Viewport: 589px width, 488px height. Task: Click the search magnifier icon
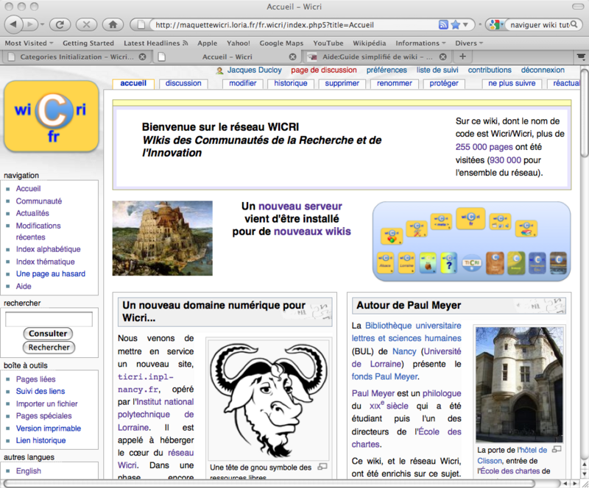pos(574,25)
